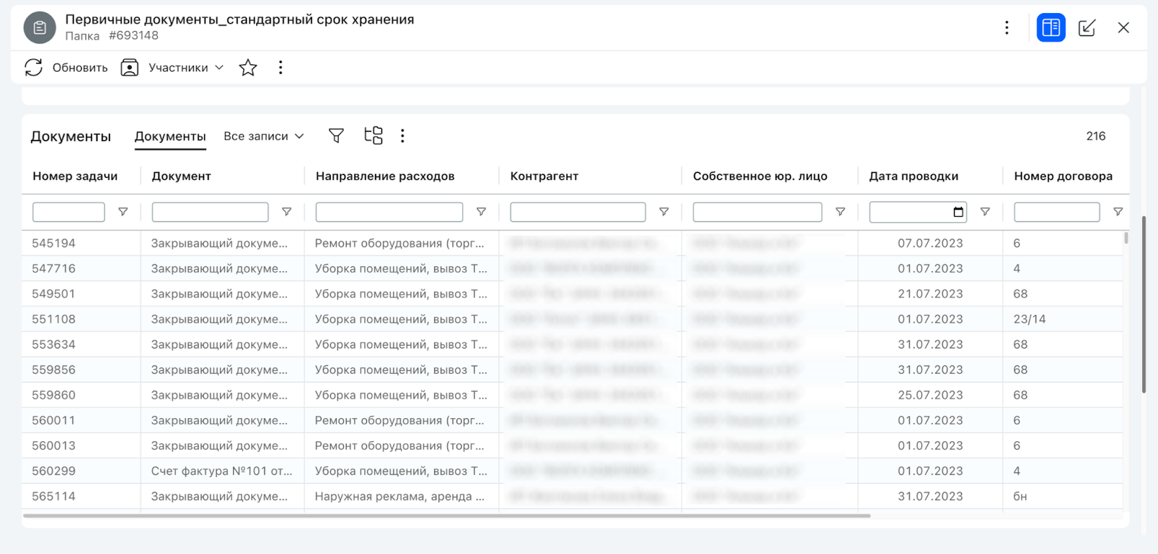Viewport: 1158px width, 554px height.
Task: Toggle the side panel view icon
Action: pyautogui.click(x=1051, y=27)
